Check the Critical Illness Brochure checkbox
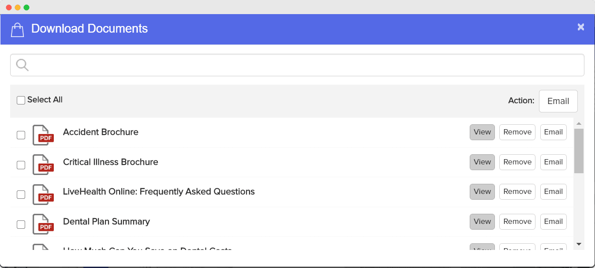595x268 pixels. coord(21,165)
